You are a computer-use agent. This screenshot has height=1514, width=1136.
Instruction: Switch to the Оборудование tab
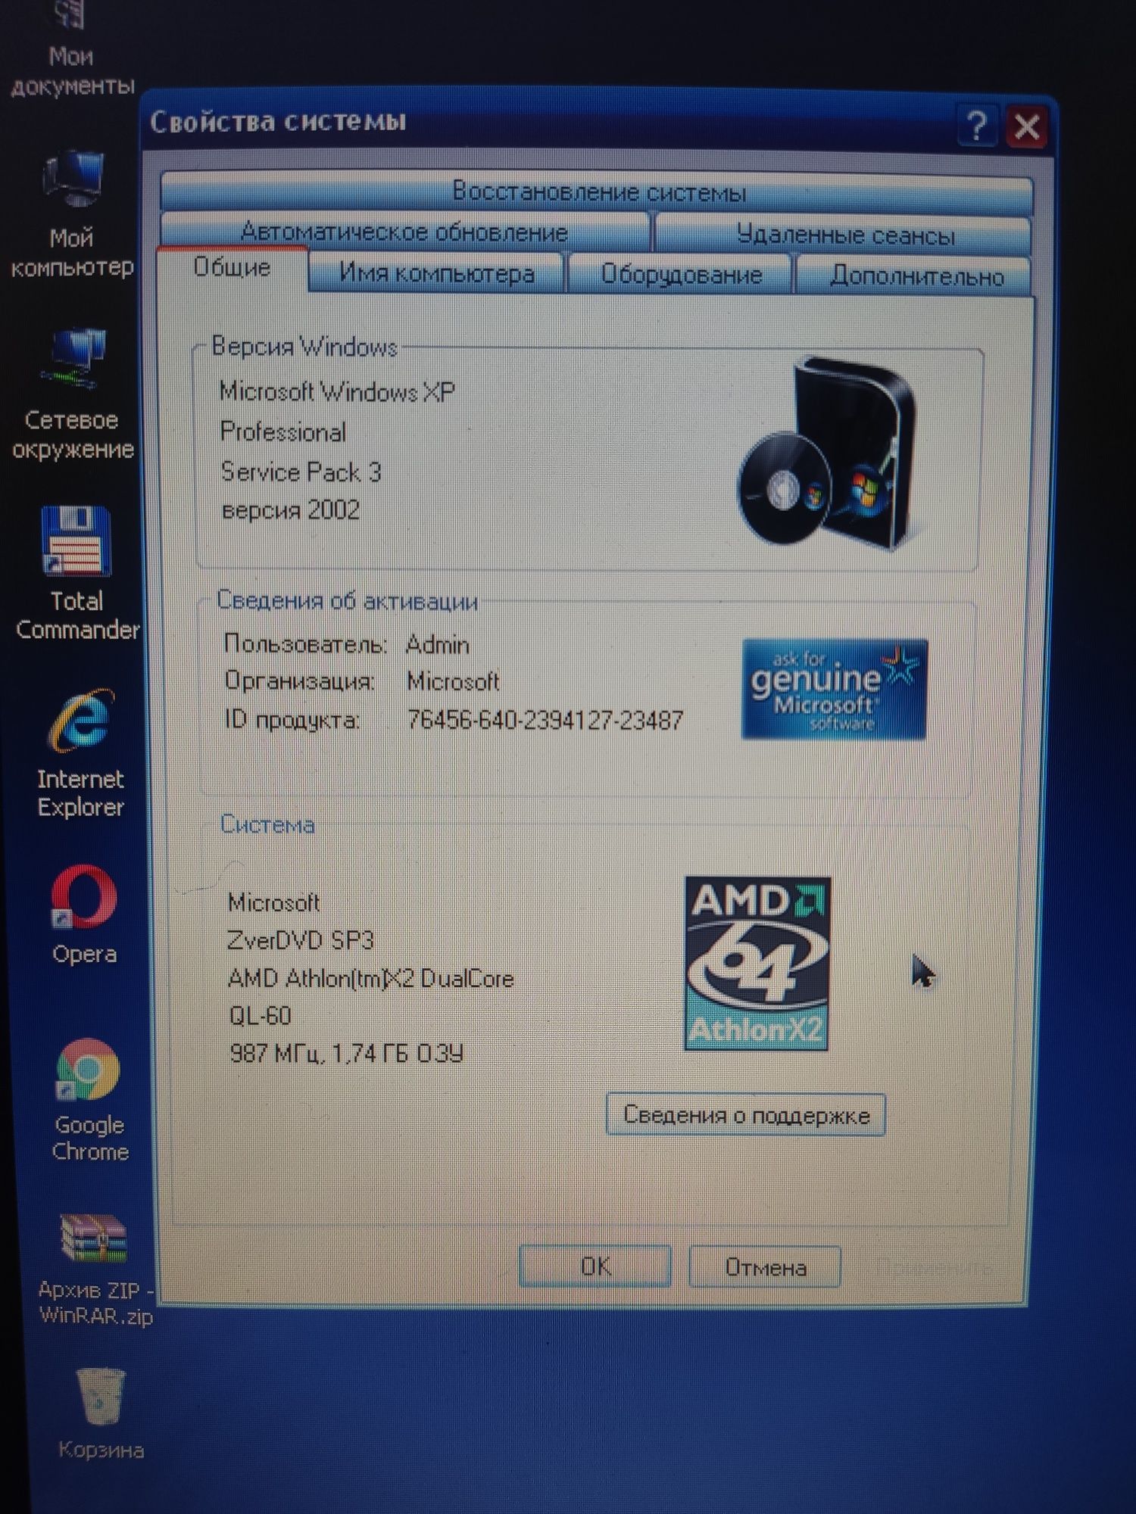click(x=681, y=274)
